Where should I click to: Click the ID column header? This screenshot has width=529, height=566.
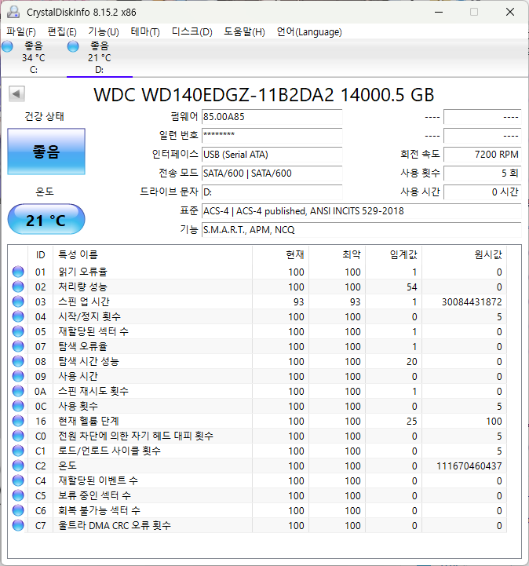40,255
